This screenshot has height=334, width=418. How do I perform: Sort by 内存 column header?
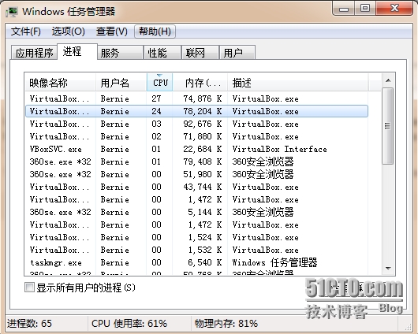200,83
